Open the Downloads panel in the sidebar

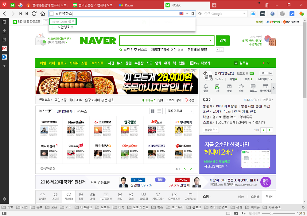click(x=4, y=31)
